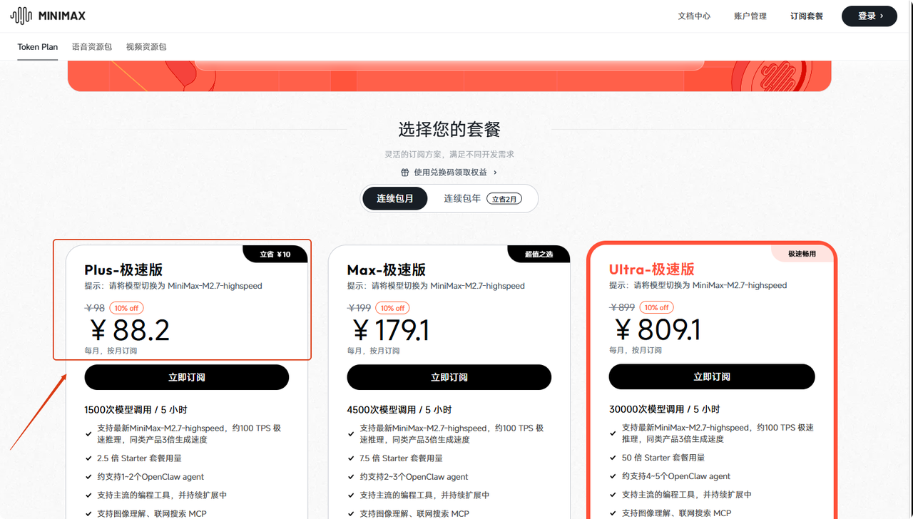Click checkmark next to 50 倍 Starter 套餐用量
Image resolution: width=913 pixels, height=519 pixels.
click(613, 458)
